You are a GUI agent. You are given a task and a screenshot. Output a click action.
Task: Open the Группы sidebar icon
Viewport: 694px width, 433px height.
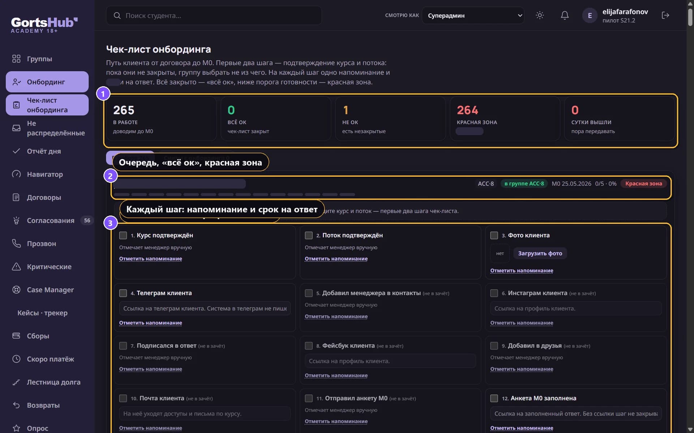[16, 59]
